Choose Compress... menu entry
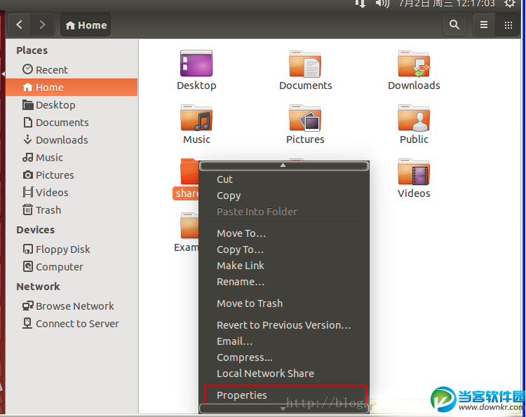The image size is (526, 417). click(x=284, y=357)
